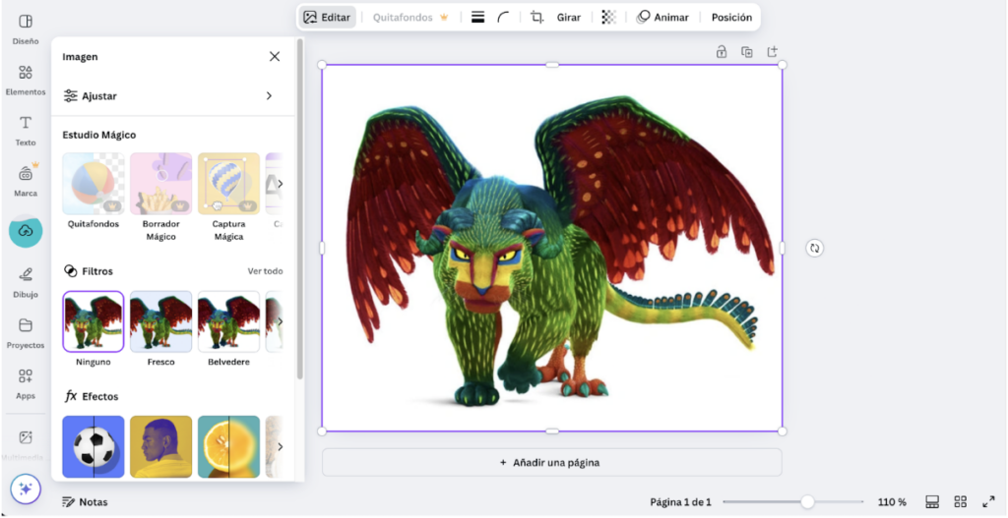Click the Animar button
The width and height of the screenshot is (1008, 518).
(x=662, y=18)
